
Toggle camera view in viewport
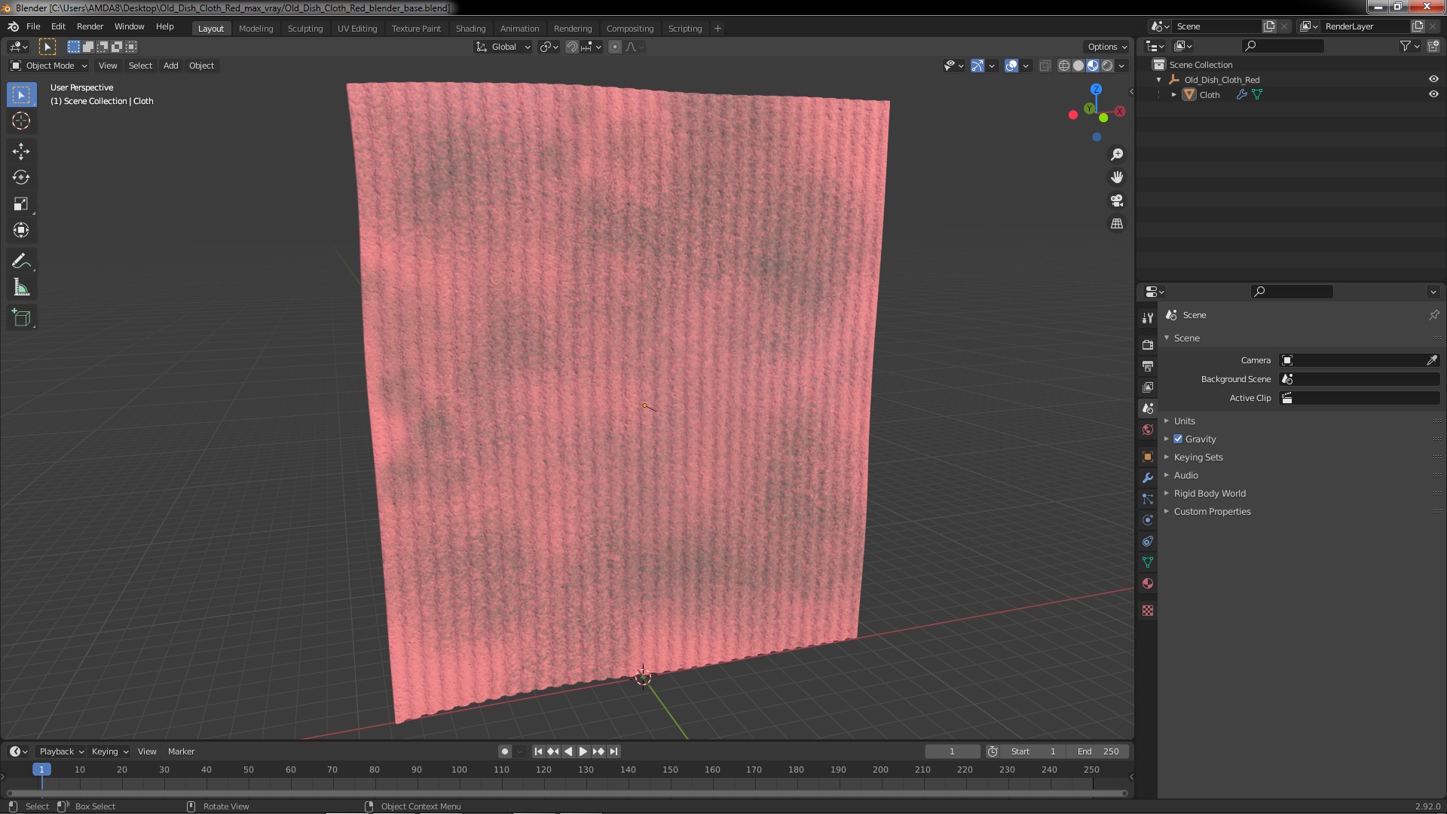(1117, 200)
